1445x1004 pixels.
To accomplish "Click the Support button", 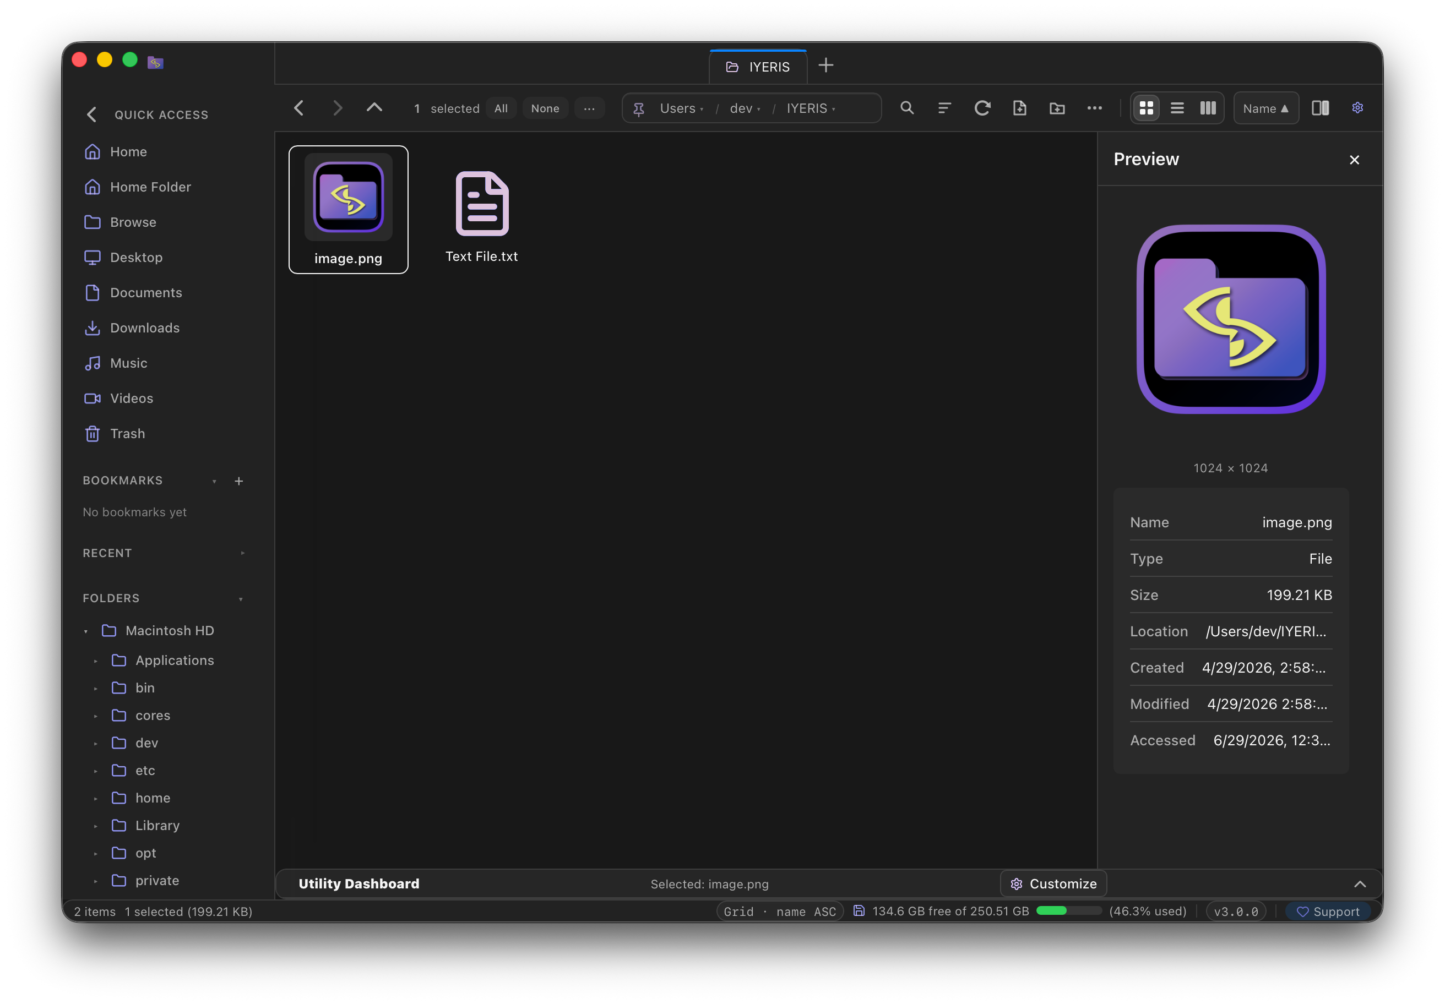I will [1328, 912].
